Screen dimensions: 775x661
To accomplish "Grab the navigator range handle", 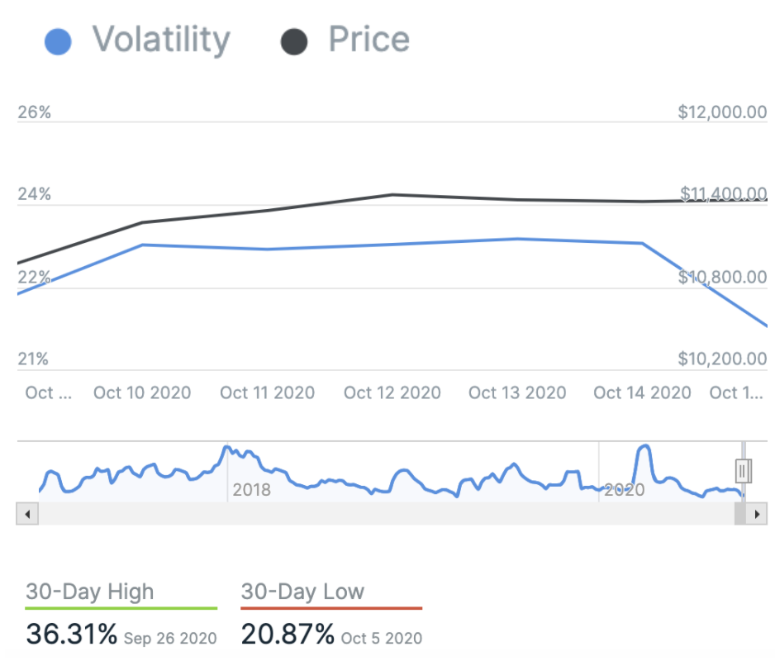I will (x=743, y=471).
